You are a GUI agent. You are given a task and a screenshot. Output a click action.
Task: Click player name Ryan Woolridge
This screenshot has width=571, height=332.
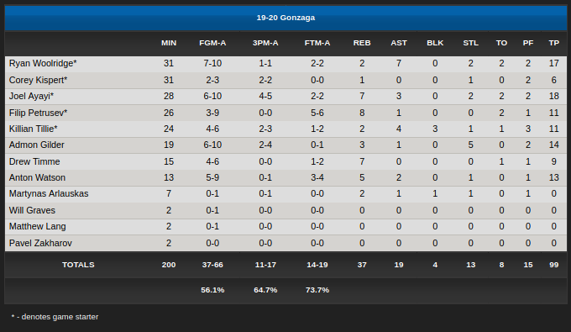click(43, 63)
